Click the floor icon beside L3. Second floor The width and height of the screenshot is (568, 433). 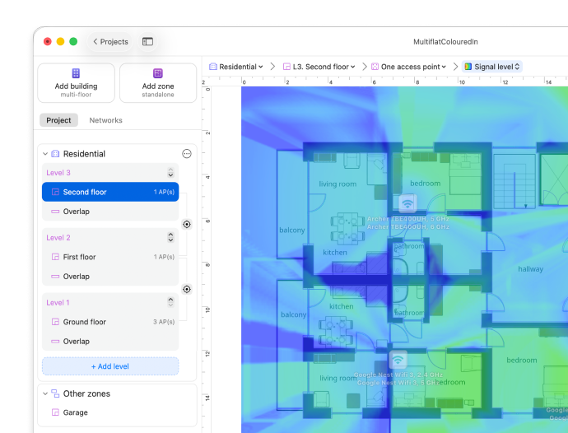(x=286, y=67)
